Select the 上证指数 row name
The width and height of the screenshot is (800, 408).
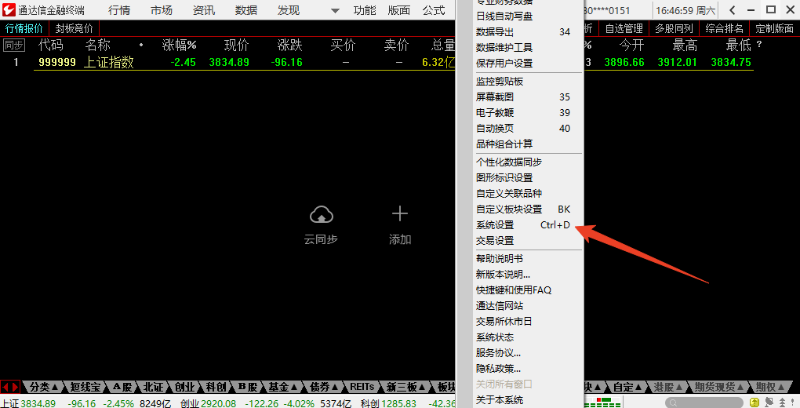click(x=109, y=62)
